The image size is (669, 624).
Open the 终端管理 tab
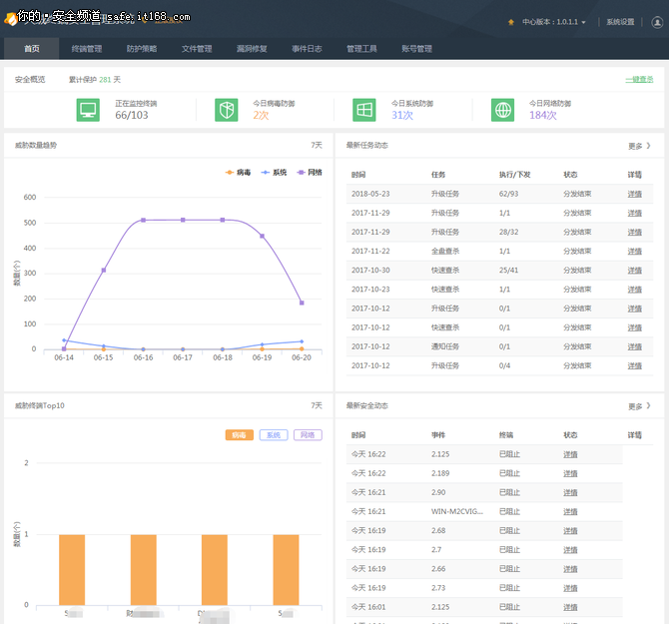[x=87, y=49]
